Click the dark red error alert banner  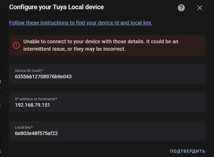click(x=107, y=45)
